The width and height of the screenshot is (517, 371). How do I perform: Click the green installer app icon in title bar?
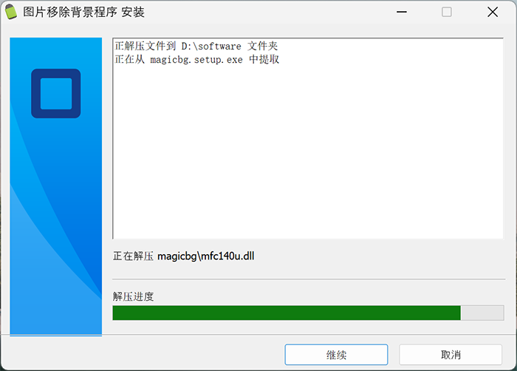(11, 12)
